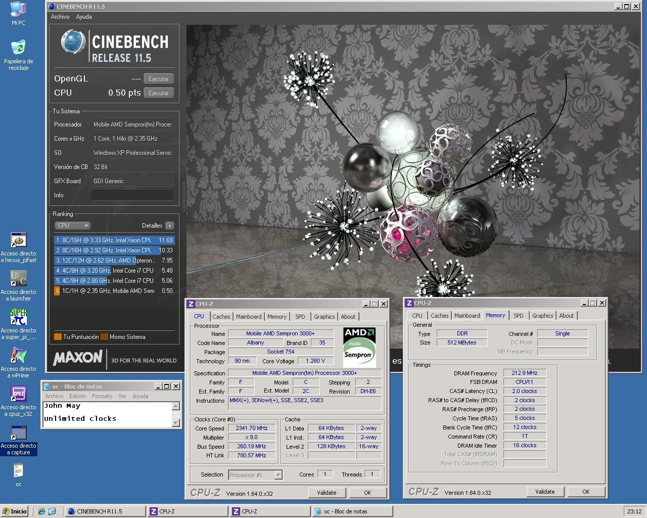Select ranking row 1C/1H Mobile AMD Sem
Image resolution: width=647 pixels, height=518 pixels.
[114, 291]
